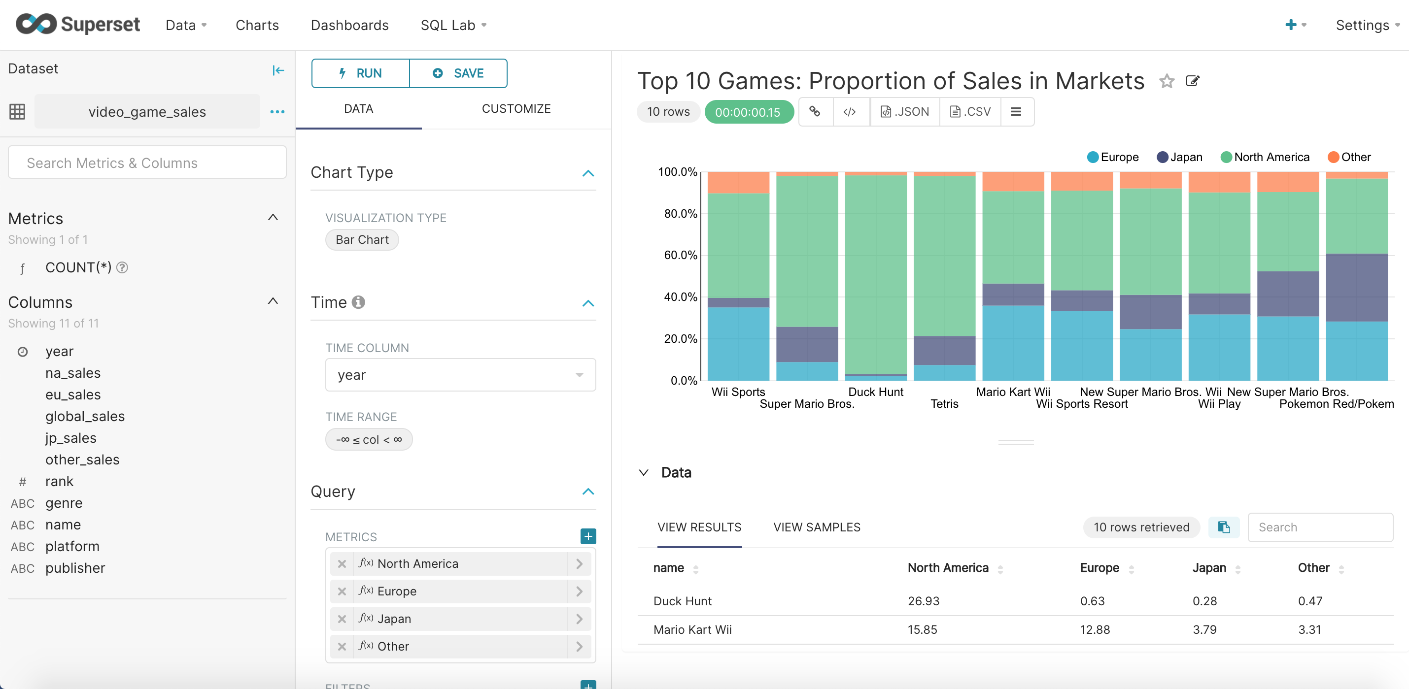This screenshot has width=1409, height=689.
Task: Collapse the Query section
Action: [588, 491]
